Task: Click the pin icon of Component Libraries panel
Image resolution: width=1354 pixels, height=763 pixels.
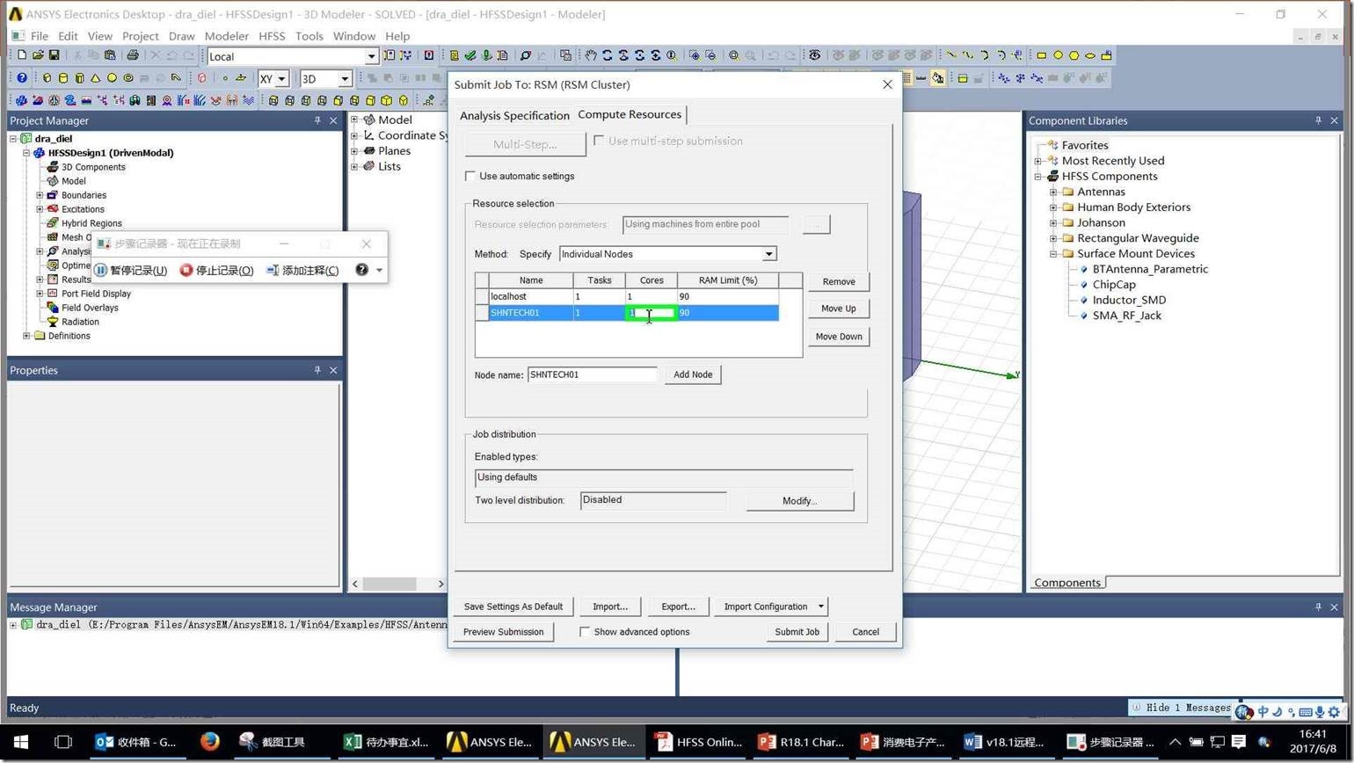Action: pos(1318,120)
